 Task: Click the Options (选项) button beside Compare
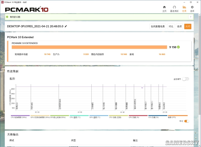tap(179, 26)
